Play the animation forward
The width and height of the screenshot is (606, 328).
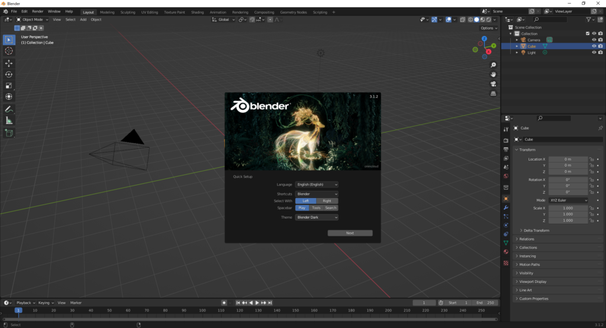click(x=257, y=303)
